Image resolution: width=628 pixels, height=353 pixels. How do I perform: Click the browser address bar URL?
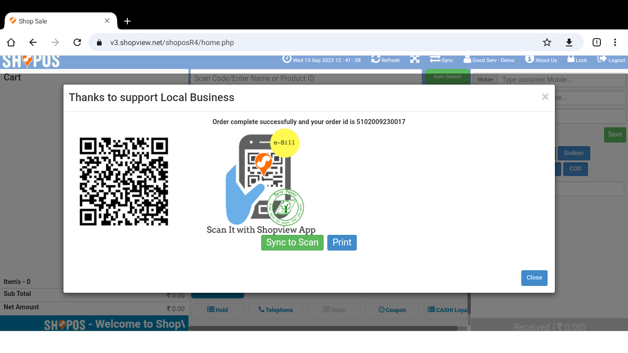click(172, 43)
